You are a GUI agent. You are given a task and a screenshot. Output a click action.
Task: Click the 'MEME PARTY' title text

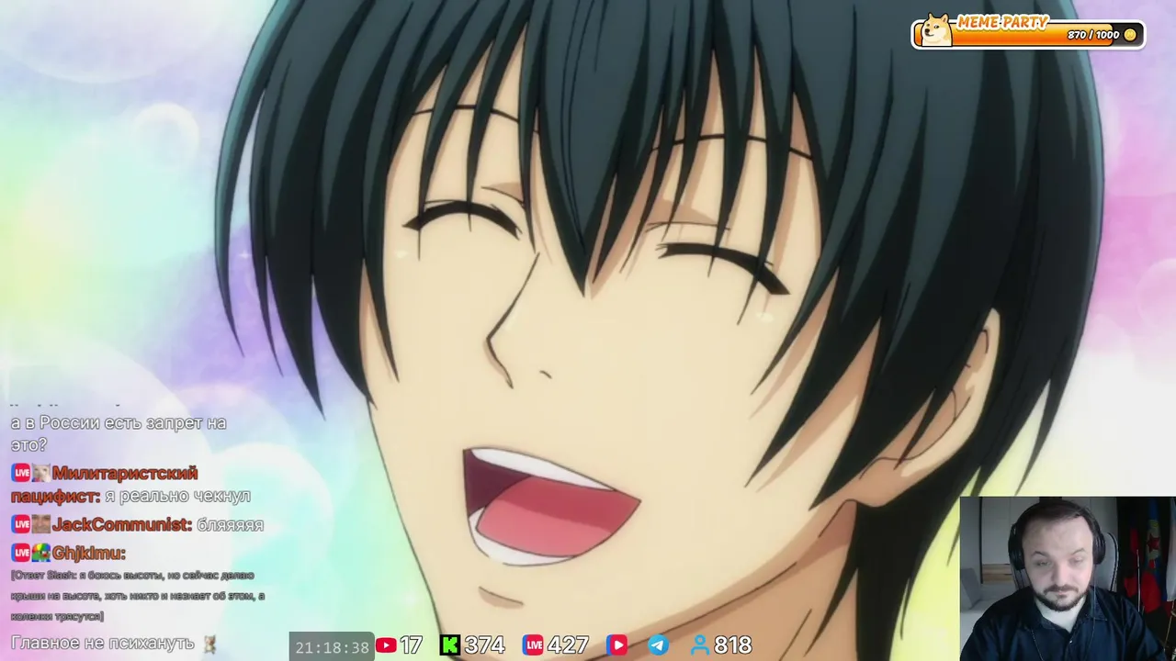pyautogui.click(x=1003, y=23)
